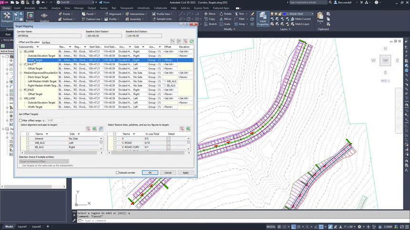Click the search magnifier icon

[330, 2]
